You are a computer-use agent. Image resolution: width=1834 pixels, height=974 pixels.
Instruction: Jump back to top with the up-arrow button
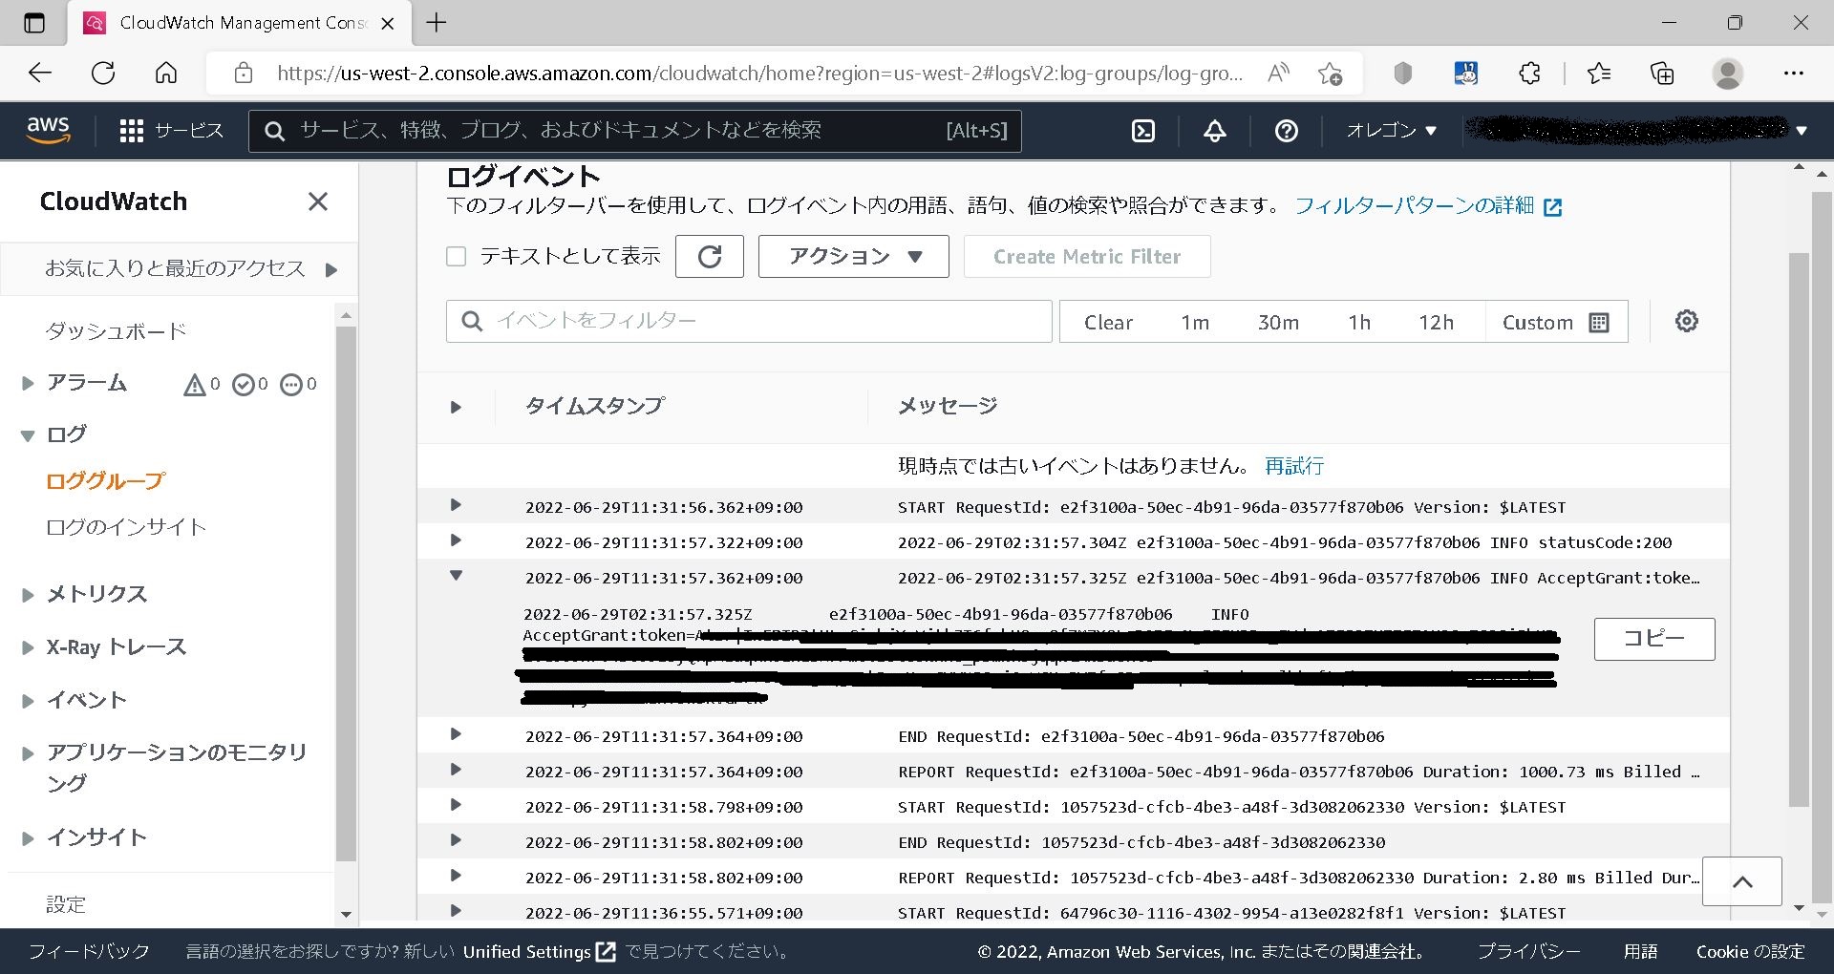[1742, 881]
